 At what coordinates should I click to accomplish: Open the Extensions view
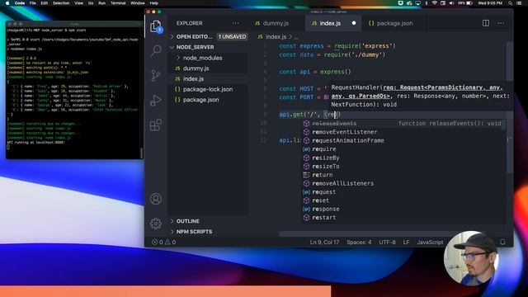pos(156,125)
